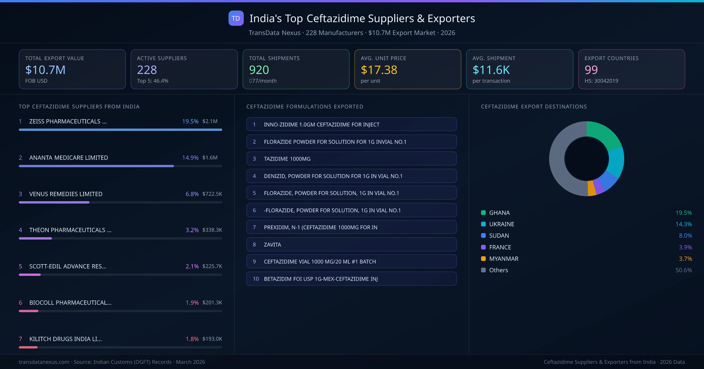Click the Export Countries stat card
This screenshot has height=369, width=704.
[632, 69]
